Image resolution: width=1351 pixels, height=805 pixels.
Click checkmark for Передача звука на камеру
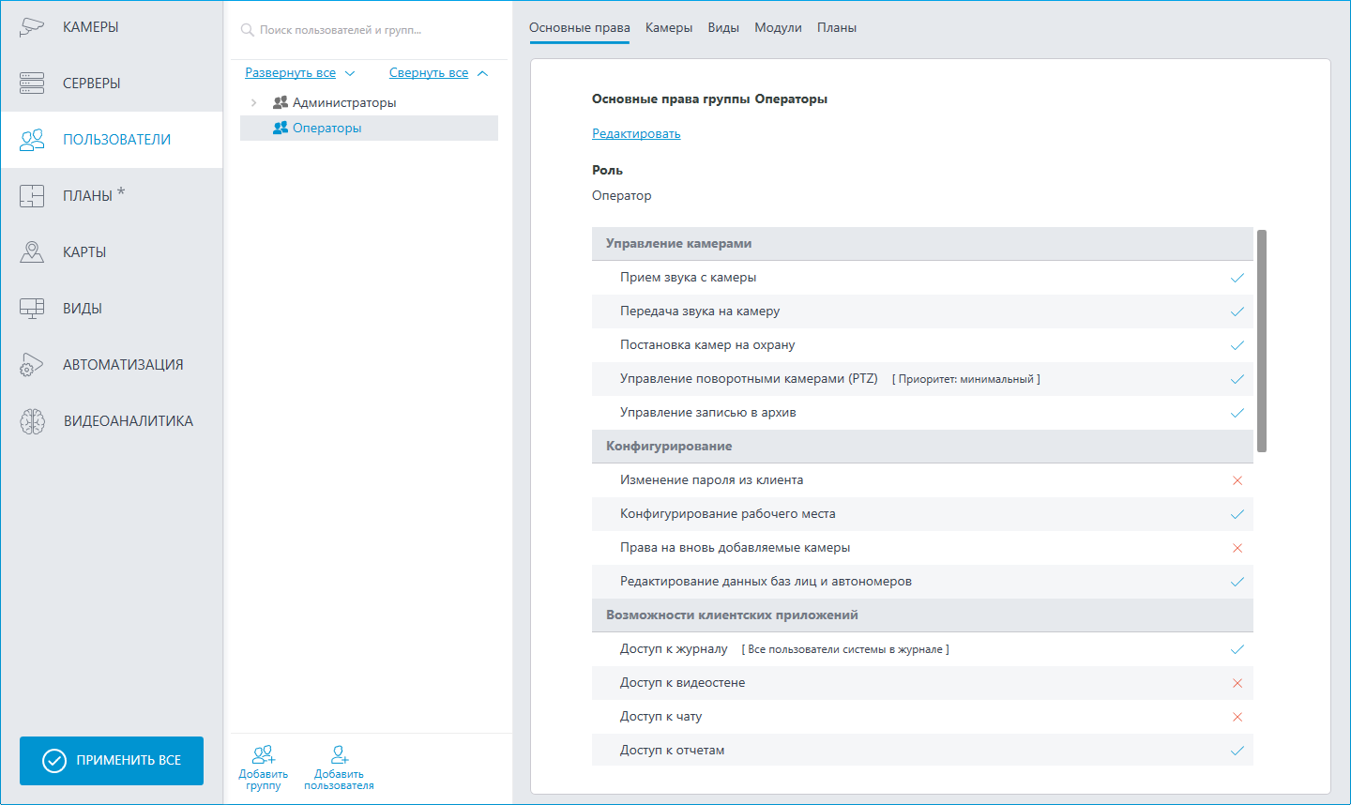pos(1237,311)
